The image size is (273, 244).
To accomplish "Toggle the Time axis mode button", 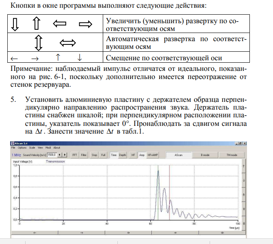I will tap(114, 155).
